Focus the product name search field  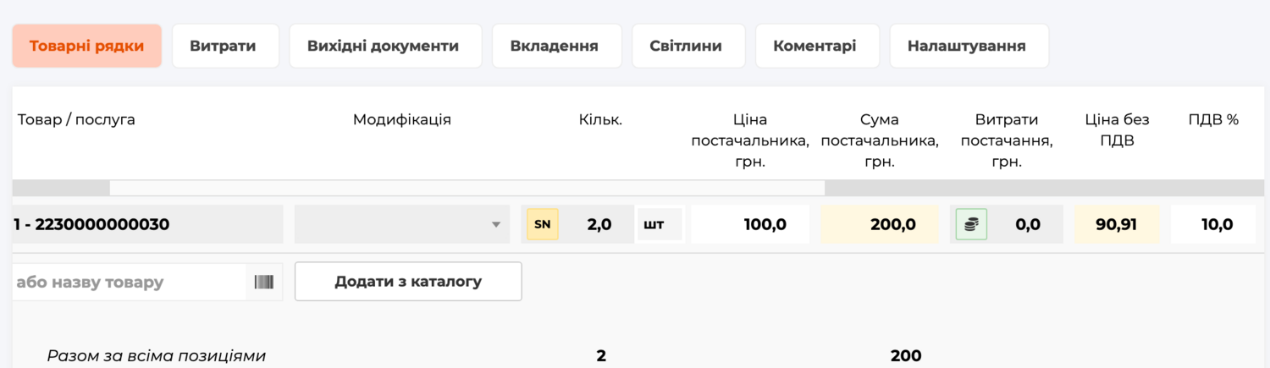click(x=130, y=282)
